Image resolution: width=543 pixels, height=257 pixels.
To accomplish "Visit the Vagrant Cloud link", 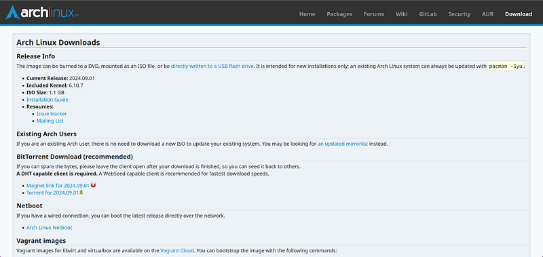I will pyautogui.click(x=177, y=250).
